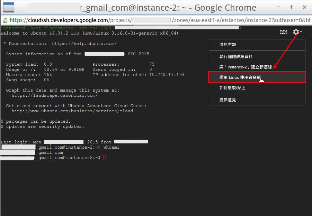This screenshot has height=216, width=312.
Task: Click the window icon in title bar
Action: 9,7
